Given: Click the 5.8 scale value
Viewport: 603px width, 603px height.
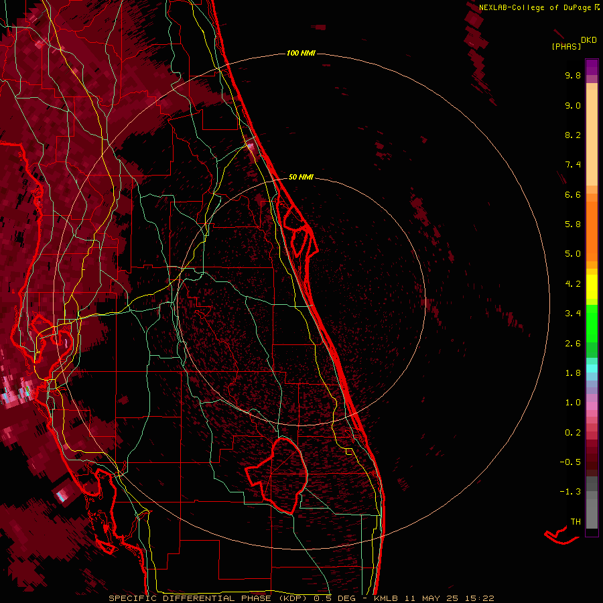Looking at the screenshot, I should point(573,224).
